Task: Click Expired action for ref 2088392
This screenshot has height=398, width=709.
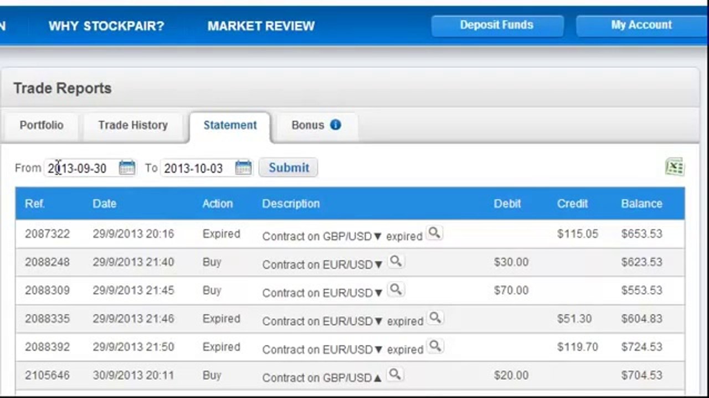Action: tap(221, 347)
